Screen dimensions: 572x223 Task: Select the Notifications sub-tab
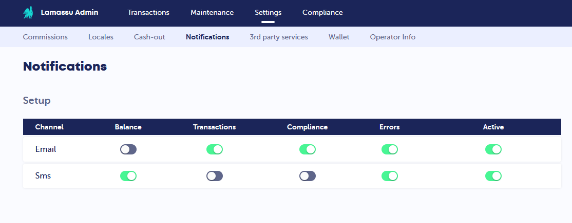[207, 37]
